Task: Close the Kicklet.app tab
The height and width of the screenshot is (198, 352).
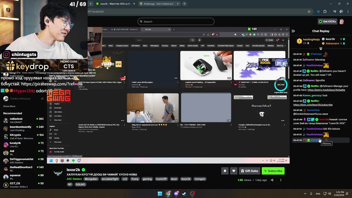Action: [178, 4]
